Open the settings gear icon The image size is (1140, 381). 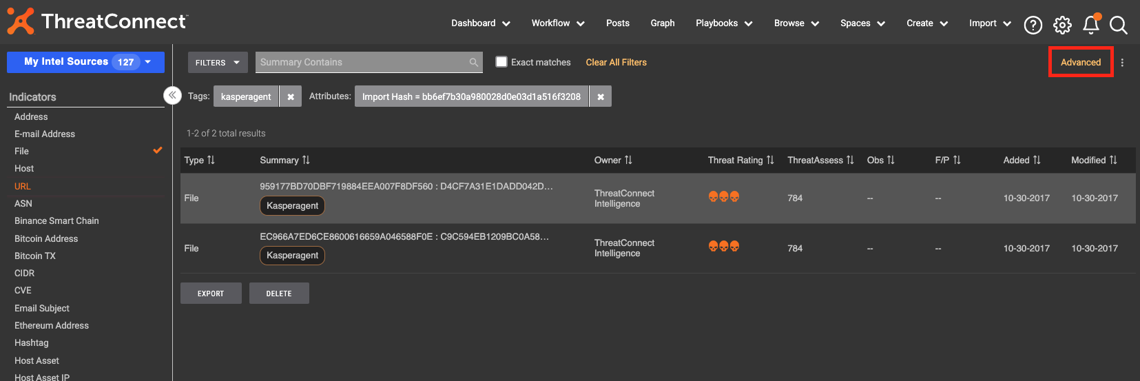(1062, 25)
